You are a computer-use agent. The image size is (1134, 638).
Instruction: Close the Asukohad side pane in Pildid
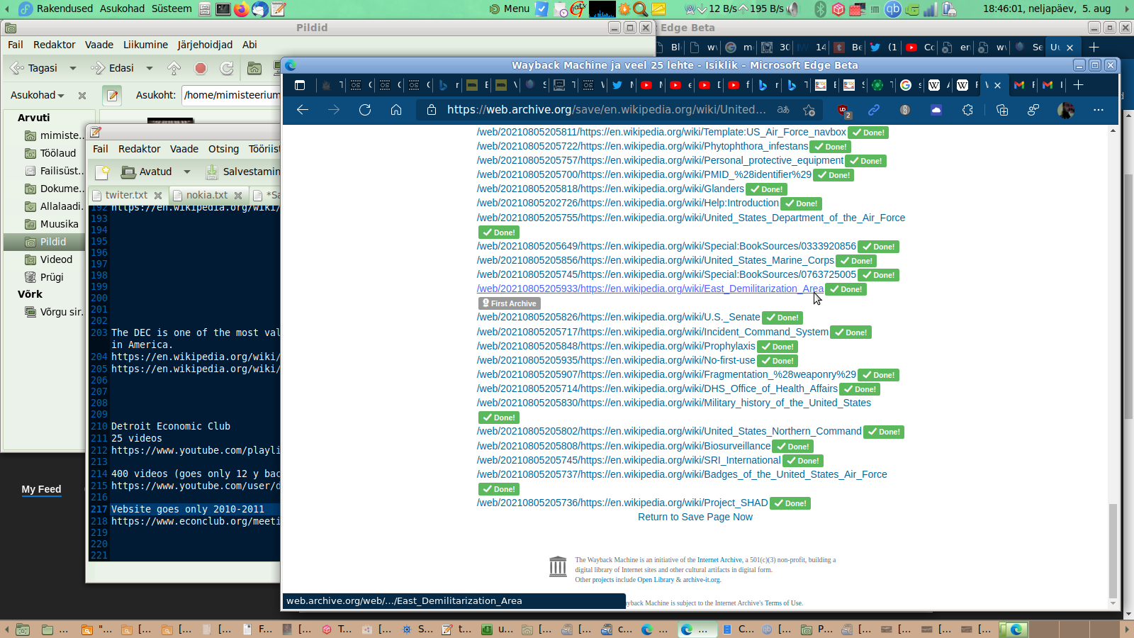(x=82, y=95)
